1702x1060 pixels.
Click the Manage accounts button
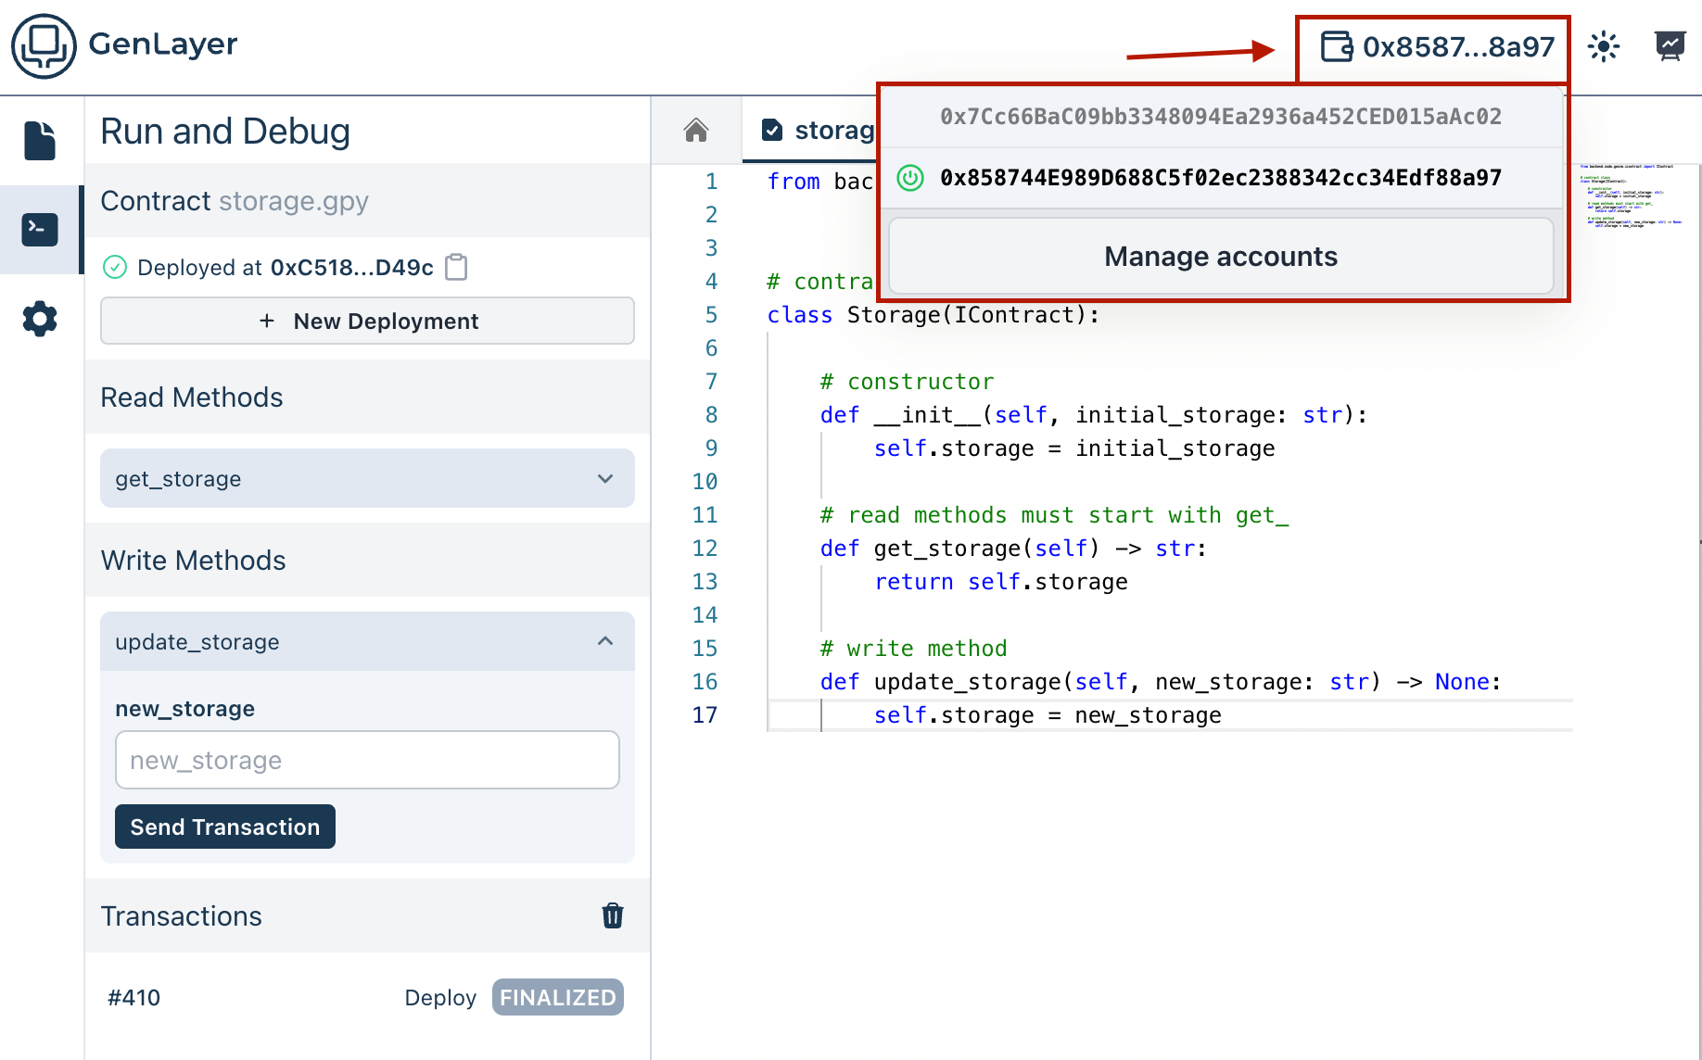1220,257
